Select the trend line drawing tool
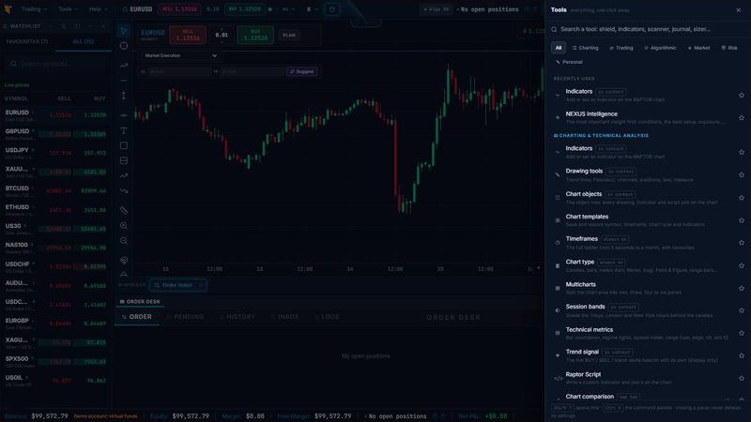Screen dimensions: 751x422 click(x=124, y=65)
